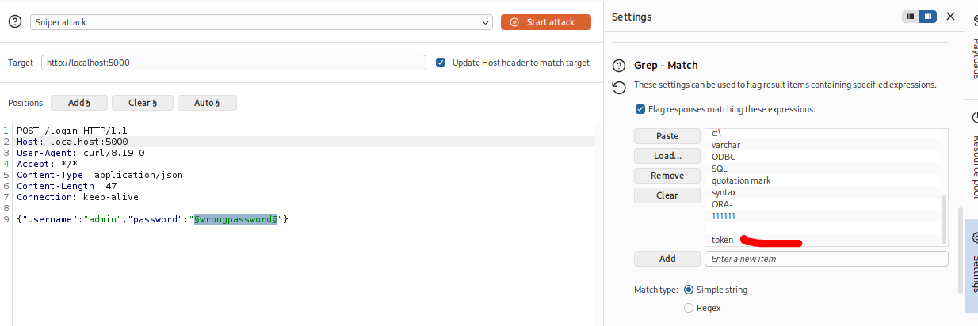Open the attack type help icon
The width and height of the screenshot is (978, 326).
(14, 22)
